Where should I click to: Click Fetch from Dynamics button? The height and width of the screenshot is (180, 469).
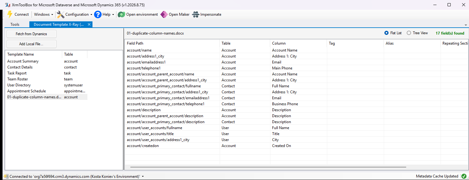(31, 34)
